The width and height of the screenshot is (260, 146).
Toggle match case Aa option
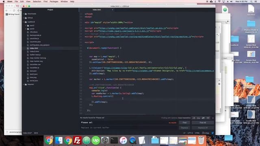(199, 118)
